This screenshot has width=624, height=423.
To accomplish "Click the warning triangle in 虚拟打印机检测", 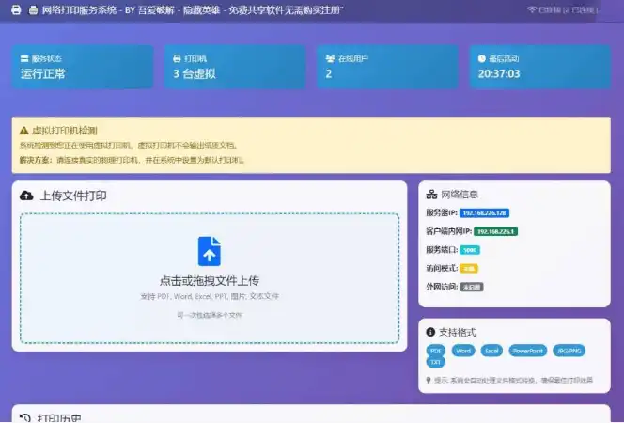I will [x=24, y=131].
